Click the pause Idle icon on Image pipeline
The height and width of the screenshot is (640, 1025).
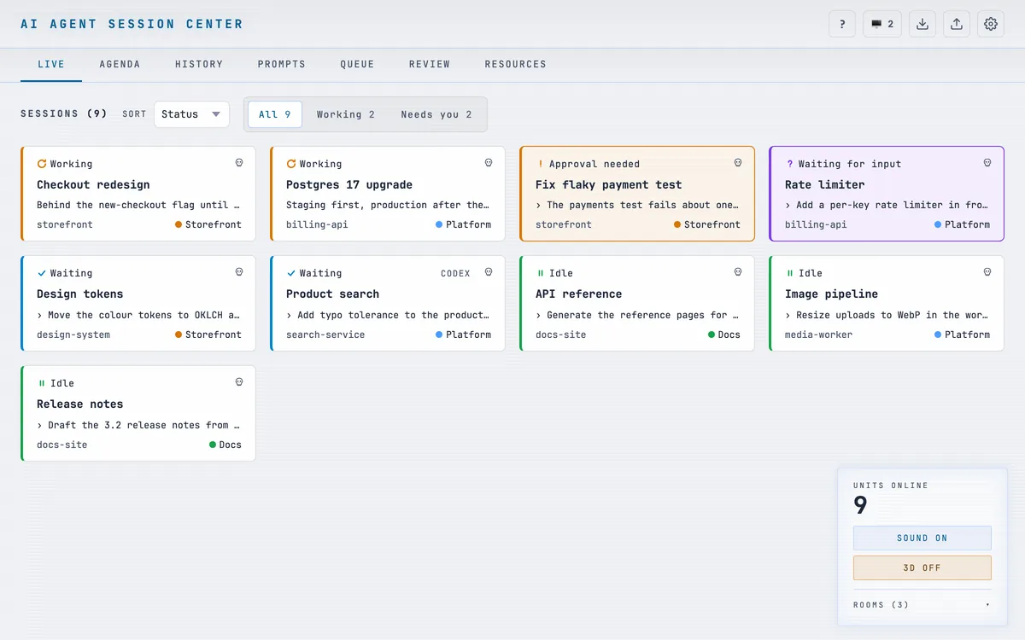(x=789, y=273)
